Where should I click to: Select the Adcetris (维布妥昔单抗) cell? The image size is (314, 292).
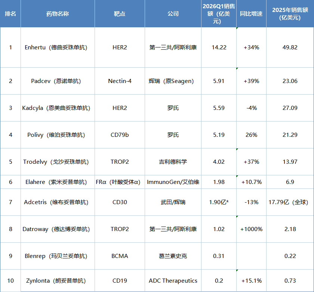coord(58,202)
